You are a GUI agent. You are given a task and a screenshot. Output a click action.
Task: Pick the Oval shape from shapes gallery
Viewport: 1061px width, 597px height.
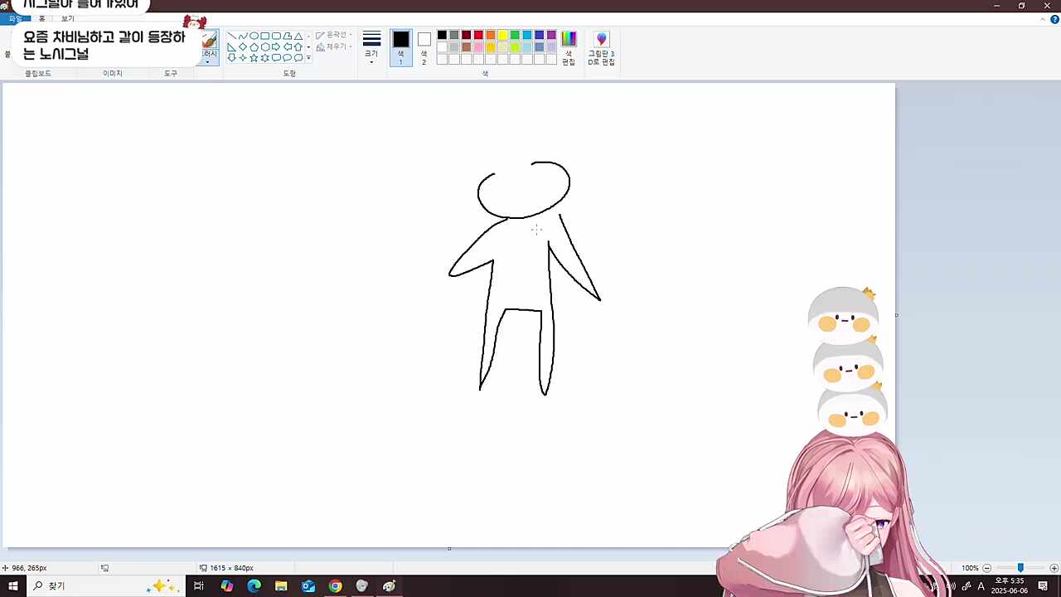point(254,36)
